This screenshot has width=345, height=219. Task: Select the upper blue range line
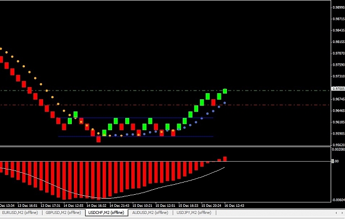click(136, 118)
